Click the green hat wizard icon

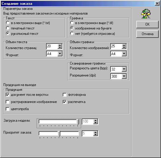coord(146,14)
